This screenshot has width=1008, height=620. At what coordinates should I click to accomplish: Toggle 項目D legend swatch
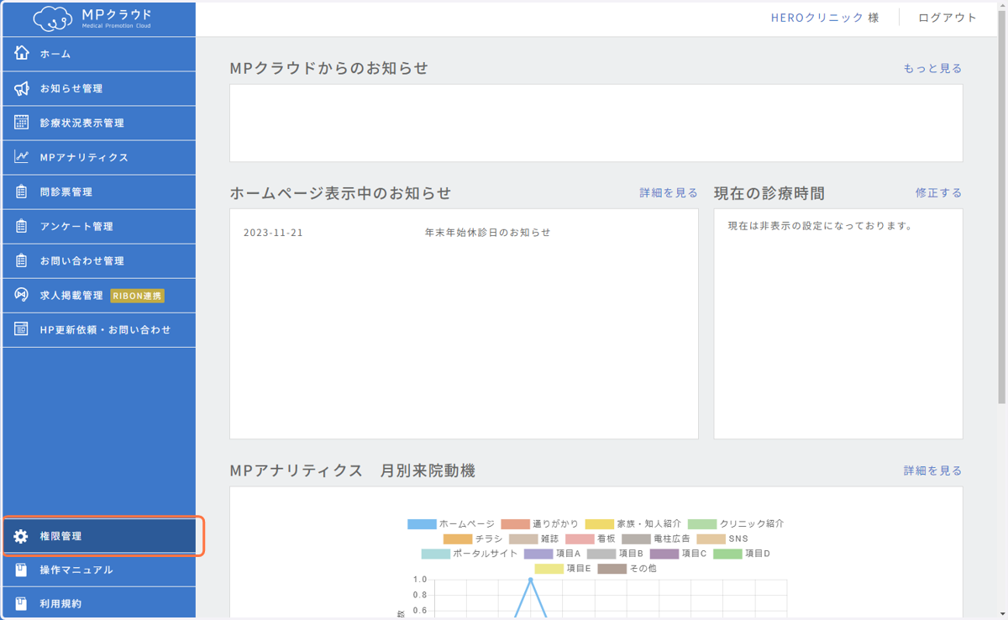point(727,554)
